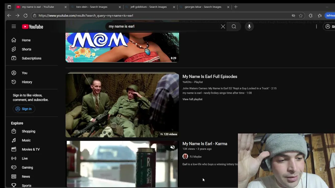Click the tracking prevention icon in address bar
335x188 pixels.
tap(293, 16)
